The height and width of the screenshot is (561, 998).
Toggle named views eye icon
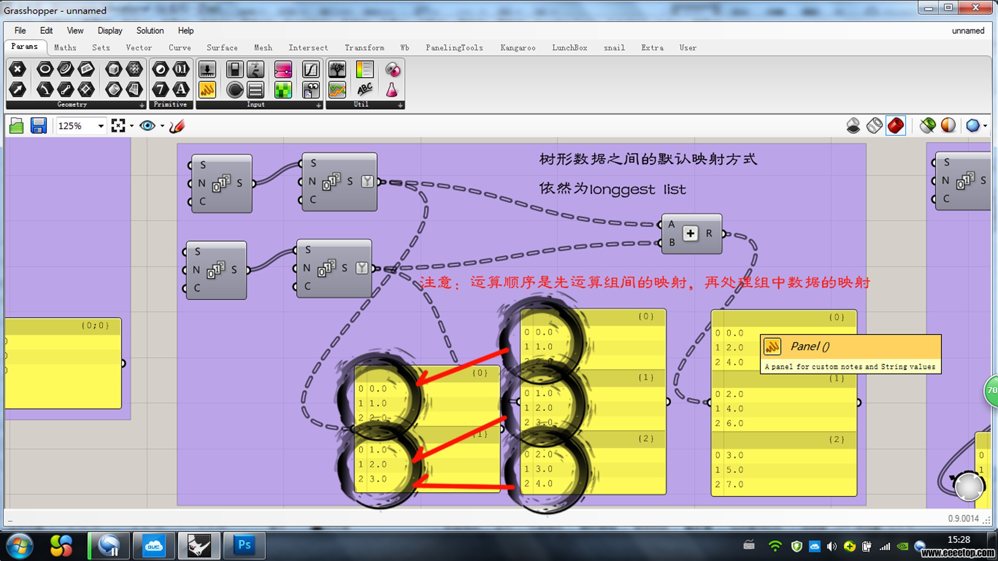(147, 126)
